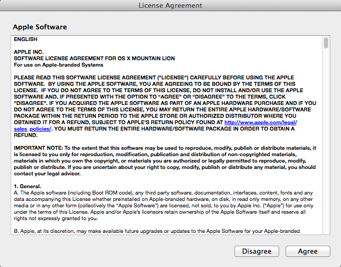Click the line starting 'A. The Apple software'
This screenshot has width=341, height=267.
pyautogui.click(x=164, y=193)
